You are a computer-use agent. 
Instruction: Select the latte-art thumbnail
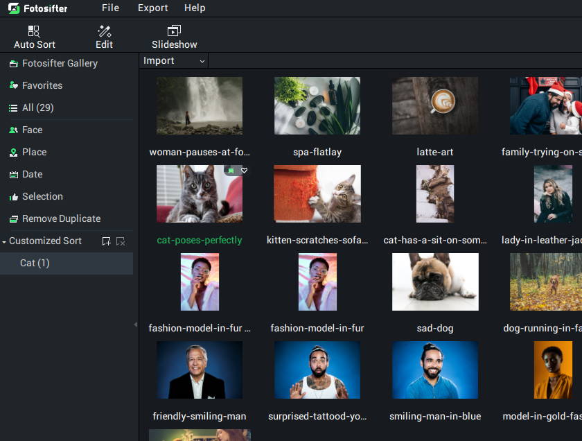pos(435,106)
